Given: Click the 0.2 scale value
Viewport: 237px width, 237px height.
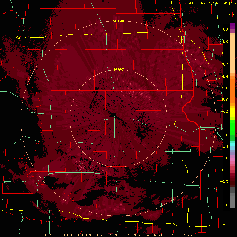Looking at the screenshot, I should [x=225, y=170].
